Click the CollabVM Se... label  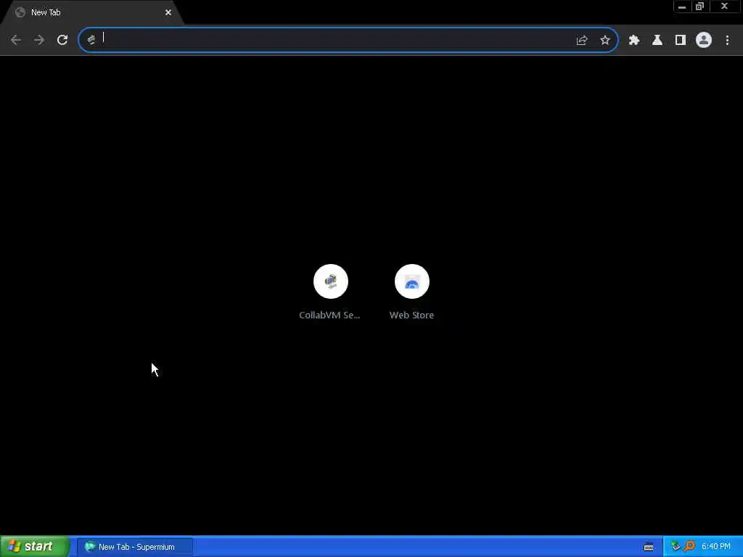[x=330, y=315]
